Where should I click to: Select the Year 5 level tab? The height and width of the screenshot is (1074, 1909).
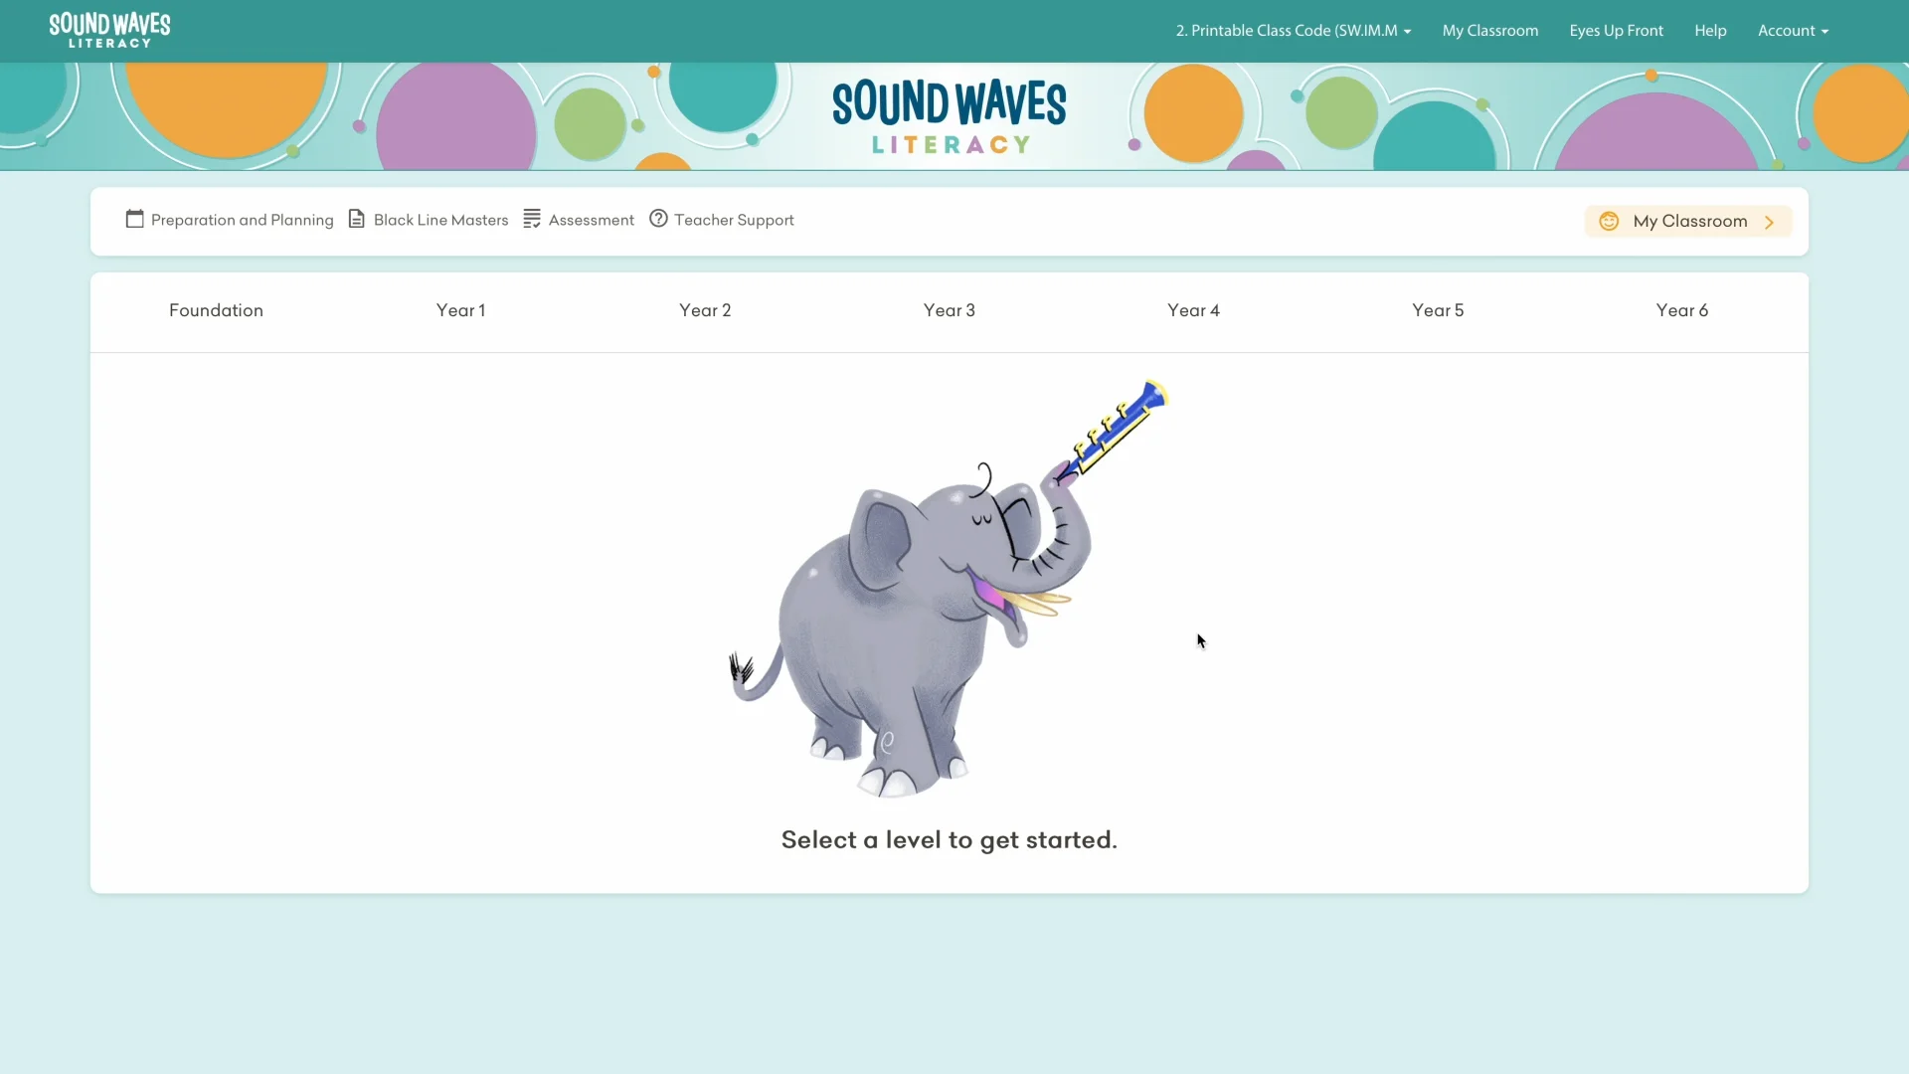point(1438,311)
